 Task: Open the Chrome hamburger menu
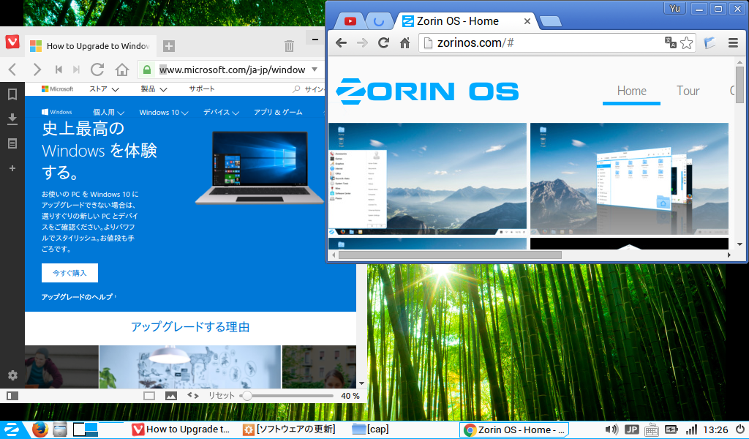pos(733,43)
